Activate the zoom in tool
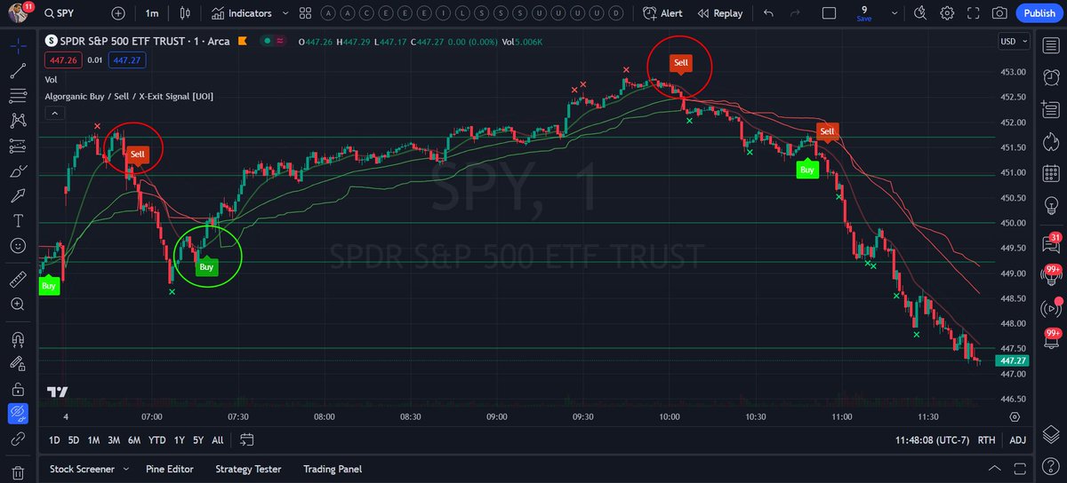Viewport: 1067px width, 483px height. pos(18,305)
